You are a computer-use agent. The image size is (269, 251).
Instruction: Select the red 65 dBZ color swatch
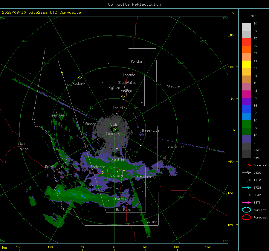tap(246, 42)
